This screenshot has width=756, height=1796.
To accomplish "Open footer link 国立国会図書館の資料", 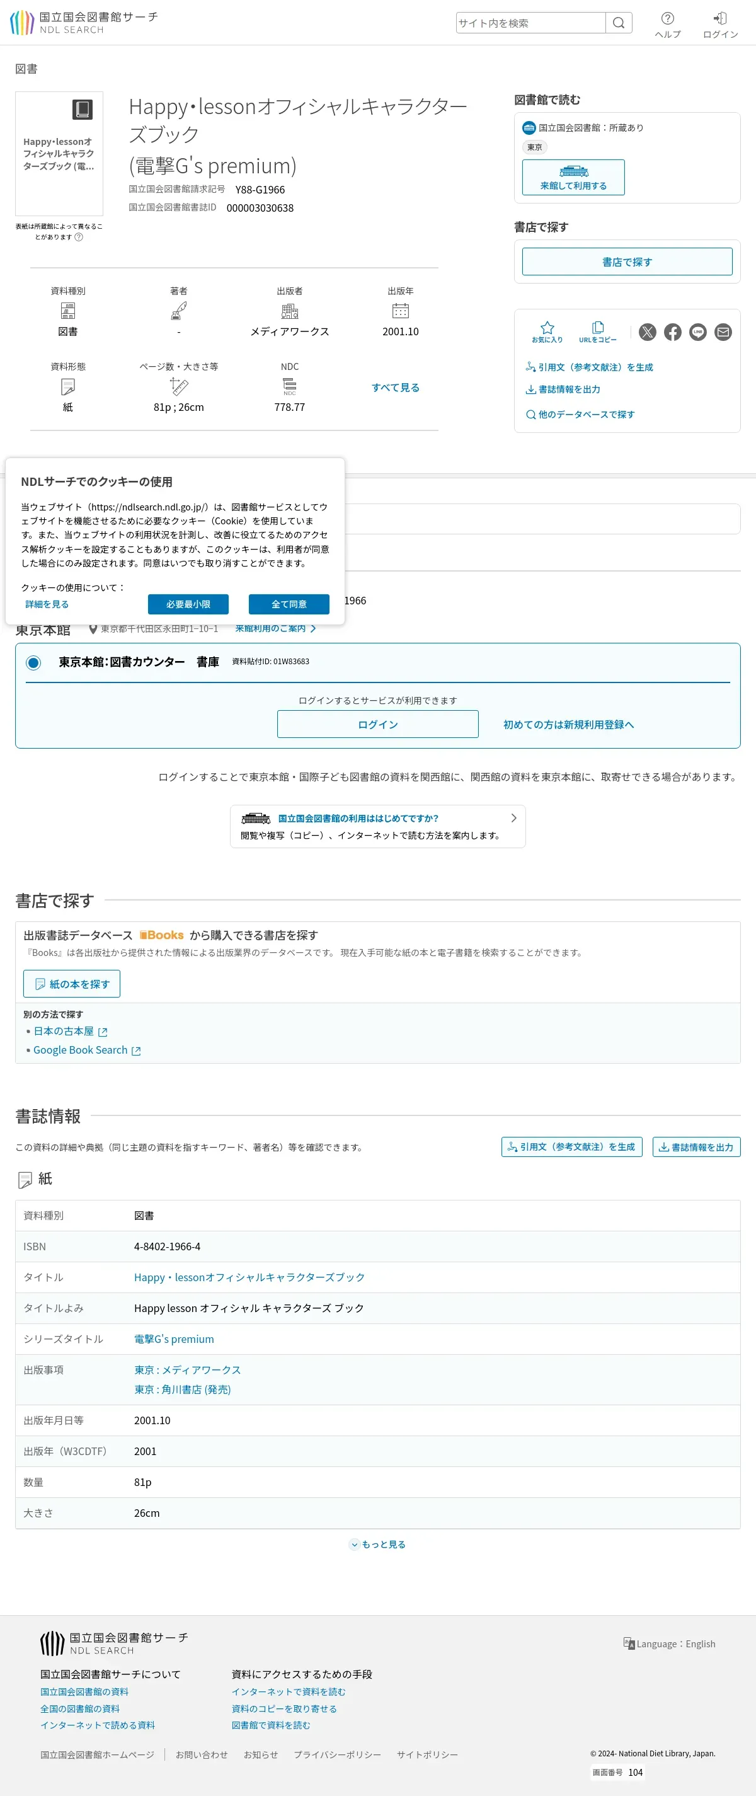I will pyautogui.click(x=84, y=1692).
